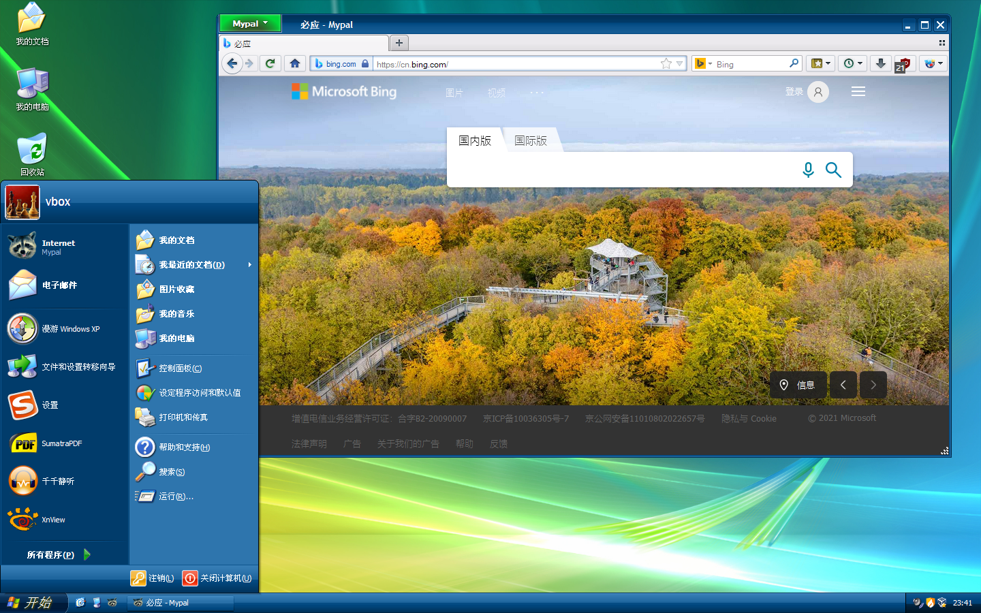
Task: Switch to the 国内版 Bing tab
Action: click(475, 140)
